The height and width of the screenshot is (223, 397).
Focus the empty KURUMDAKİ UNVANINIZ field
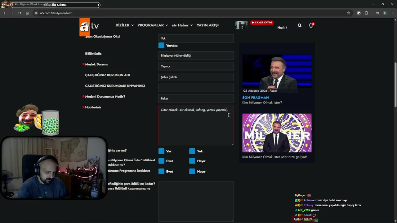(x=196, y=88)
